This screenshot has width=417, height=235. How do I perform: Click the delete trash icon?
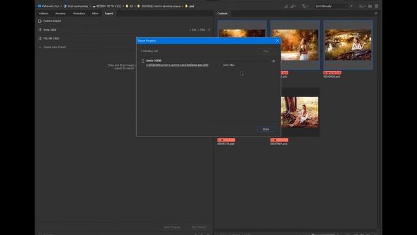tap(377, 6)
